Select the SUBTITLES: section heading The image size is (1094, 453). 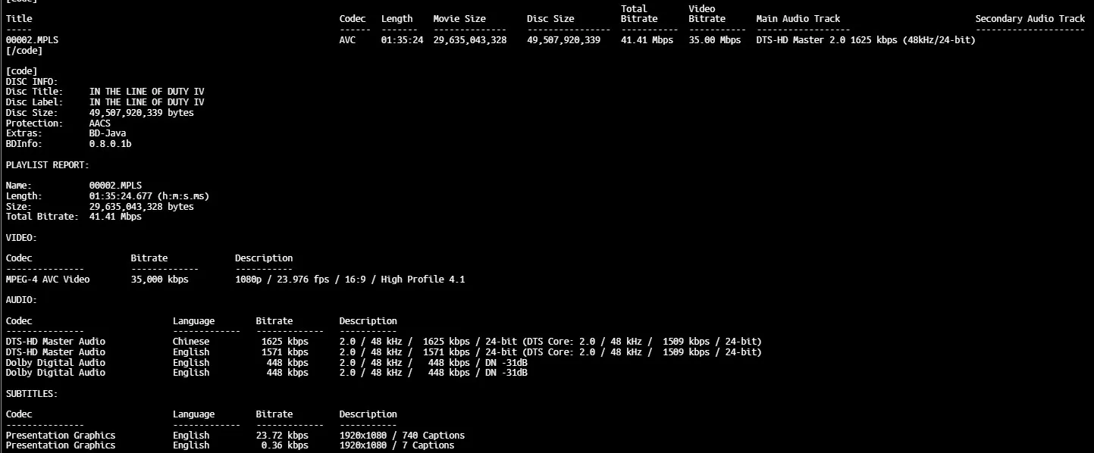32,394
